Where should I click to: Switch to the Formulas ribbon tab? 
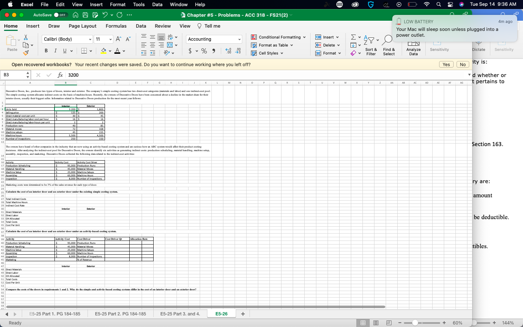[x=116, y=26]
